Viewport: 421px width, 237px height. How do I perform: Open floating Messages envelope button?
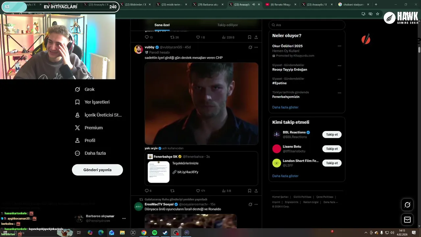(408, 220)
